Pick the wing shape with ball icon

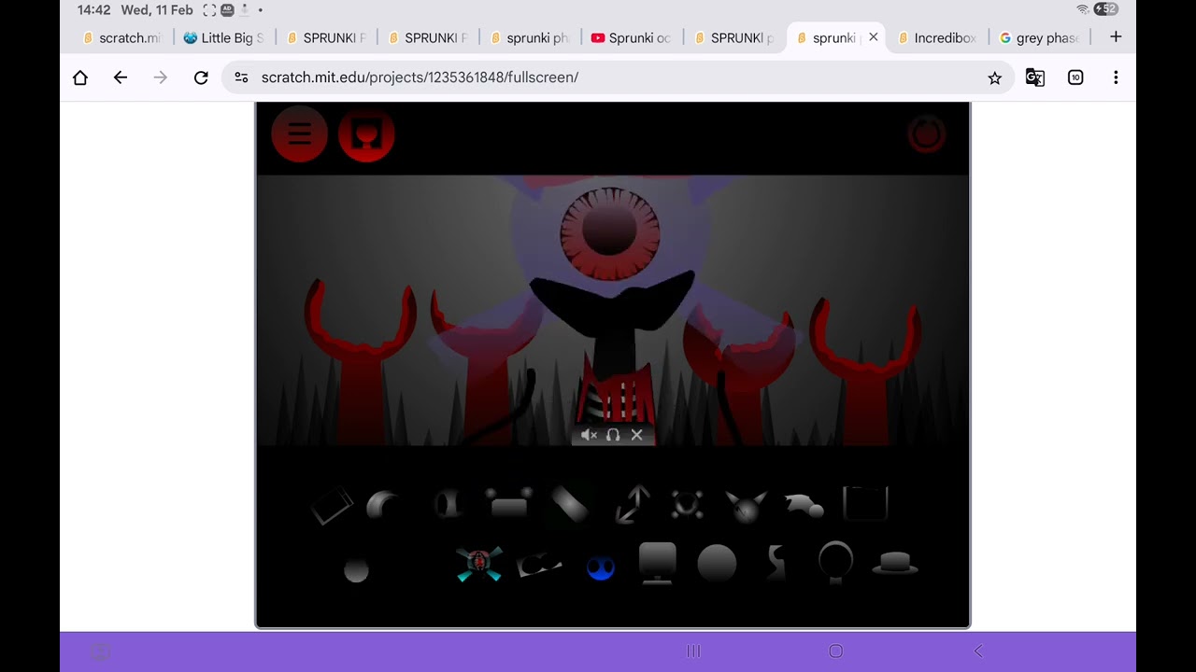pyautogui.click(x=804, y=505)
